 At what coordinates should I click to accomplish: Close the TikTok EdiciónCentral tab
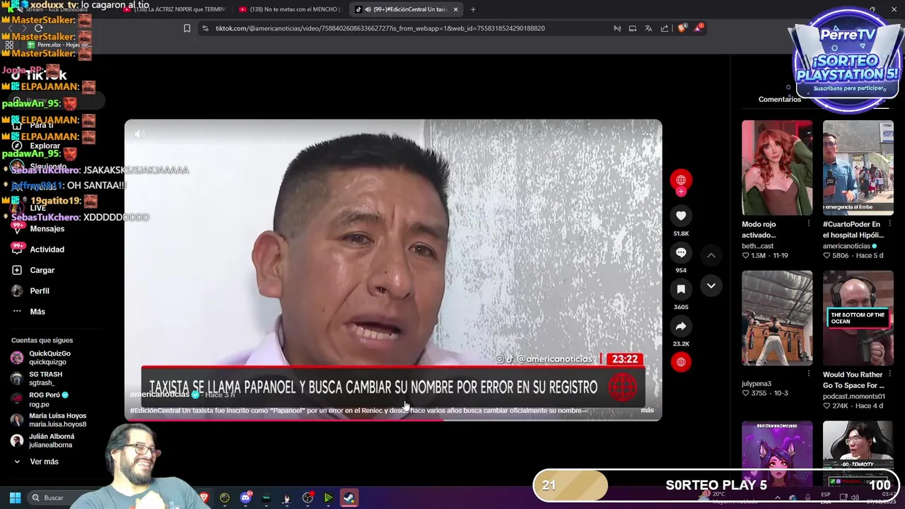[455, 9]
